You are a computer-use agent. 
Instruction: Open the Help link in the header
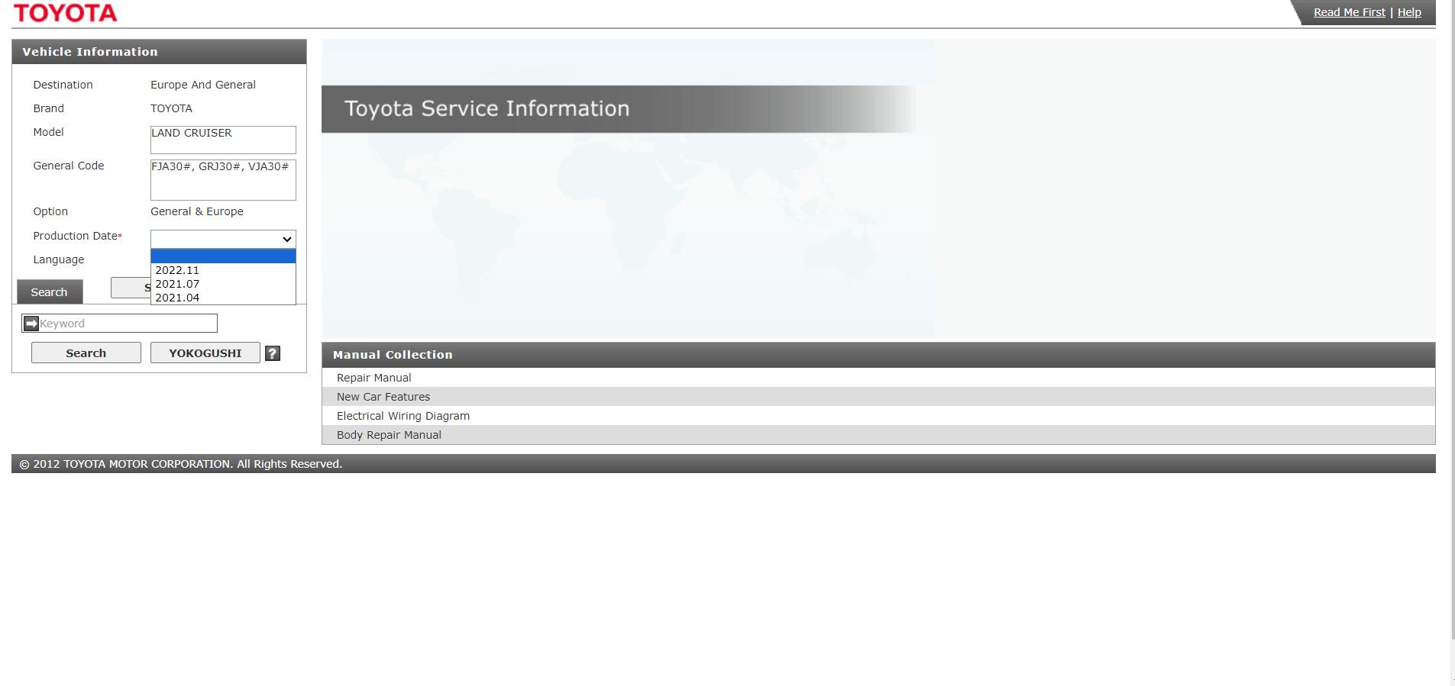click(1409, 12)
